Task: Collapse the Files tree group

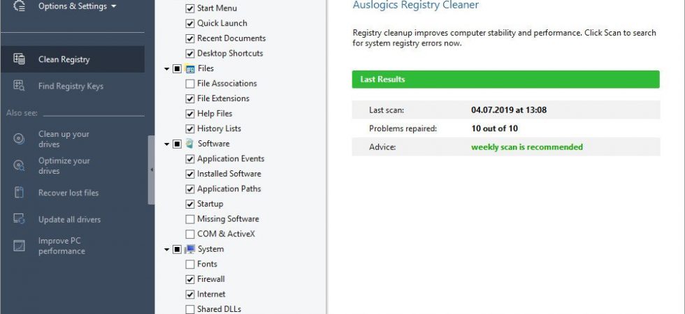Action: point(166,69)
